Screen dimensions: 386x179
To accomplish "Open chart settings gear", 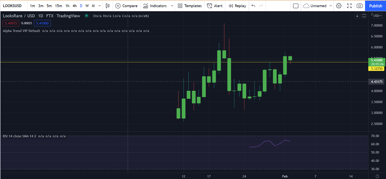I will [339, 6].
